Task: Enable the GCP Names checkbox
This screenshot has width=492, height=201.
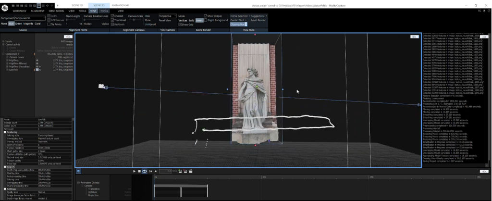Action: coord(49,20)
